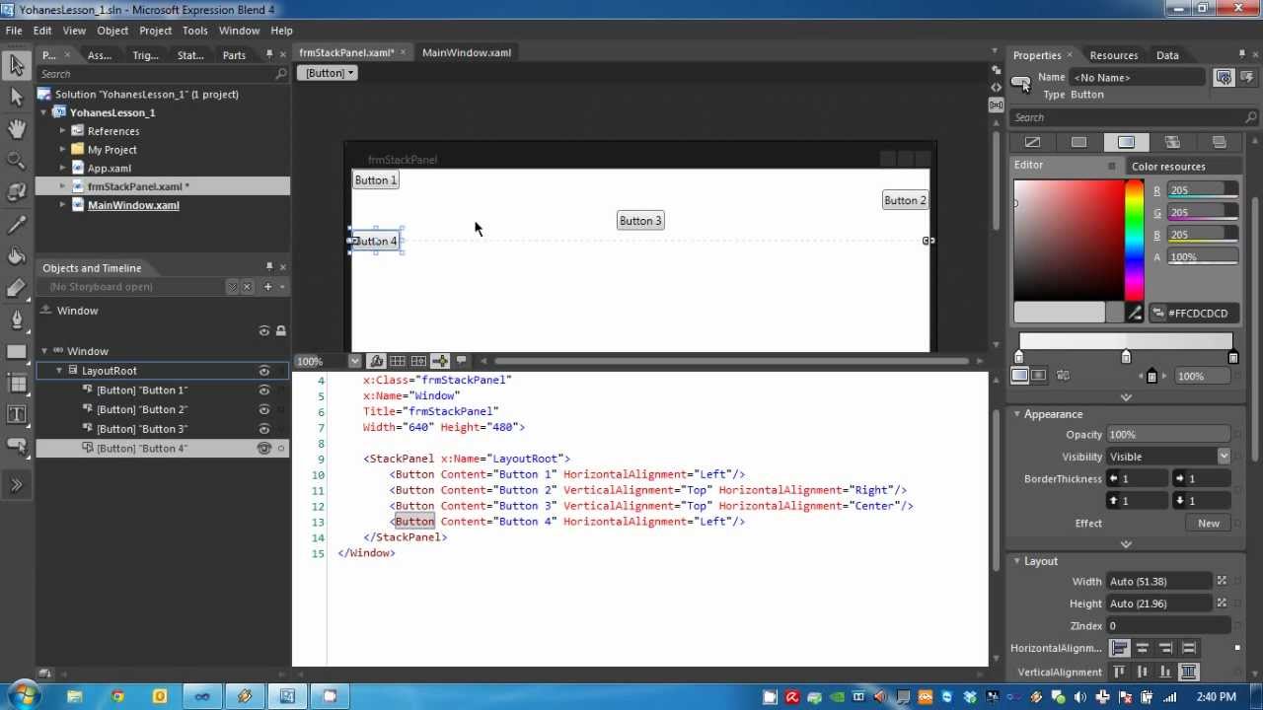Click the new storyboard plus button
Screen dimensions: 1263x710
click(x=267, y=287)
